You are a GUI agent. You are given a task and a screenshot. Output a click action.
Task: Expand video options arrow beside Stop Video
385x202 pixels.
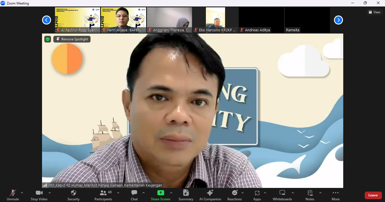coord(50,193)
